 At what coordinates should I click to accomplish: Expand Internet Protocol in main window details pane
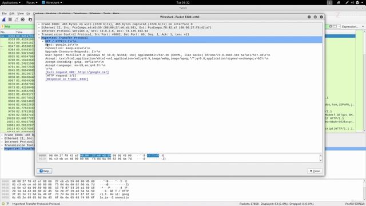coord(2,142)
